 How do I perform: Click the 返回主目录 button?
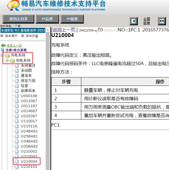(x=18, y=19)
